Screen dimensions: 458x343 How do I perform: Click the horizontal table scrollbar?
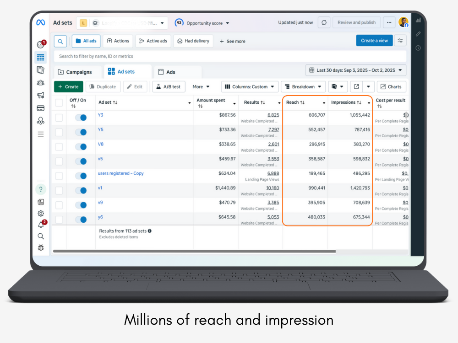click(194, 251)
